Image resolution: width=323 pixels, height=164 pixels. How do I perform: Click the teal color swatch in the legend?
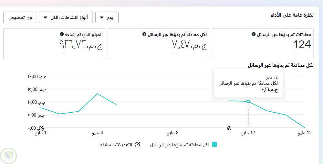tap(214, 145)
